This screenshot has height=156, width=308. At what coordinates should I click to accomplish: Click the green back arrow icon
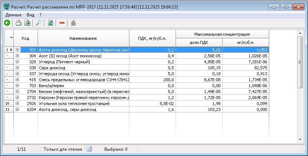(7, 23)
